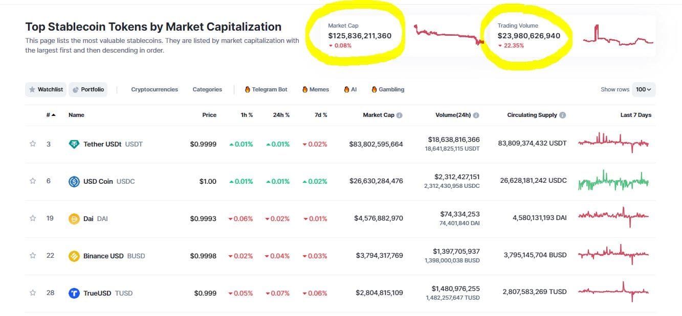Click the info icon beside Volume(24h) header

pyautogui.click(x=475, y=115)
